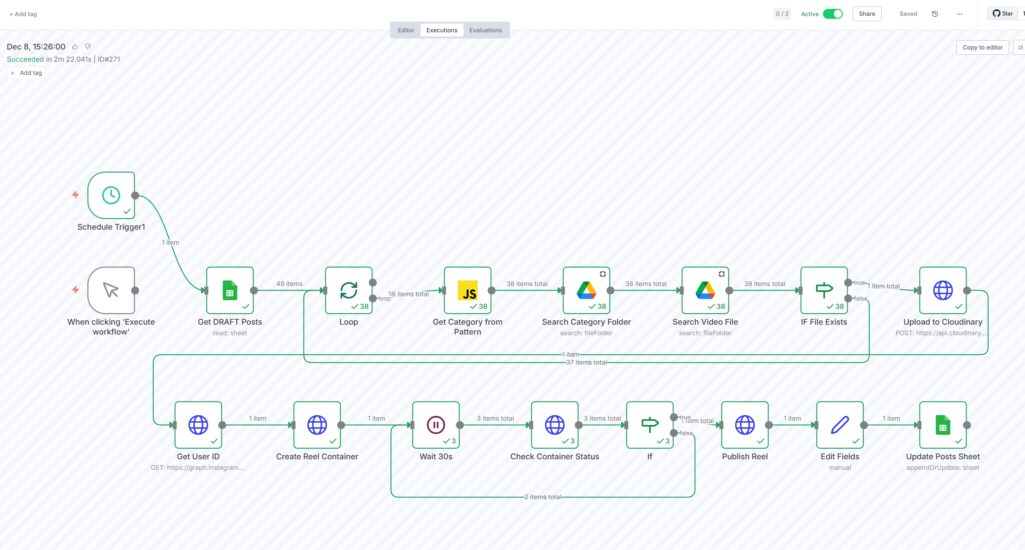Viewport: 1025px width, 550px height.
Task: Click the Edit Fields pencil node
Action: point(839,425)
